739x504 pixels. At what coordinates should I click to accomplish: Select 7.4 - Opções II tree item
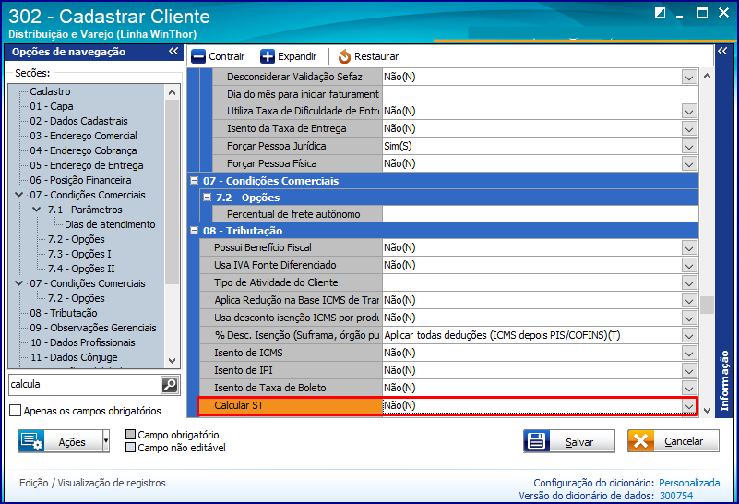81,269
